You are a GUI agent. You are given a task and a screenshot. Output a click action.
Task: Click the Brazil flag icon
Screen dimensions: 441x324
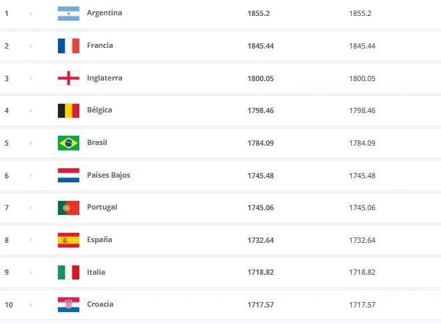pyautogui.click(x=69, y=143)
